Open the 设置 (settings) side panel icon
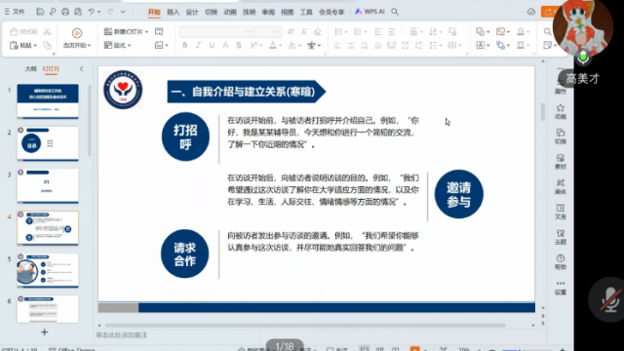624x351 pixels. tap(561, 288)
